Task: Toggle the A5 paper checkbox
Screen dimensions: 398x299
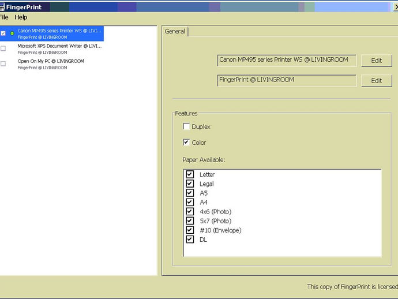Action: [190, 193]
